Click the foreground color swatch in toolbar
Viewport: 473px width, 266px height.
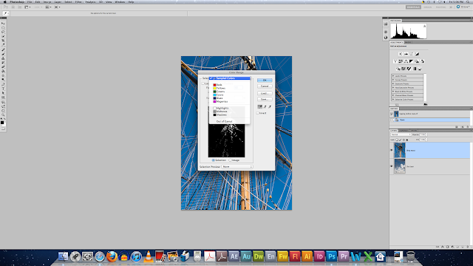2,123
